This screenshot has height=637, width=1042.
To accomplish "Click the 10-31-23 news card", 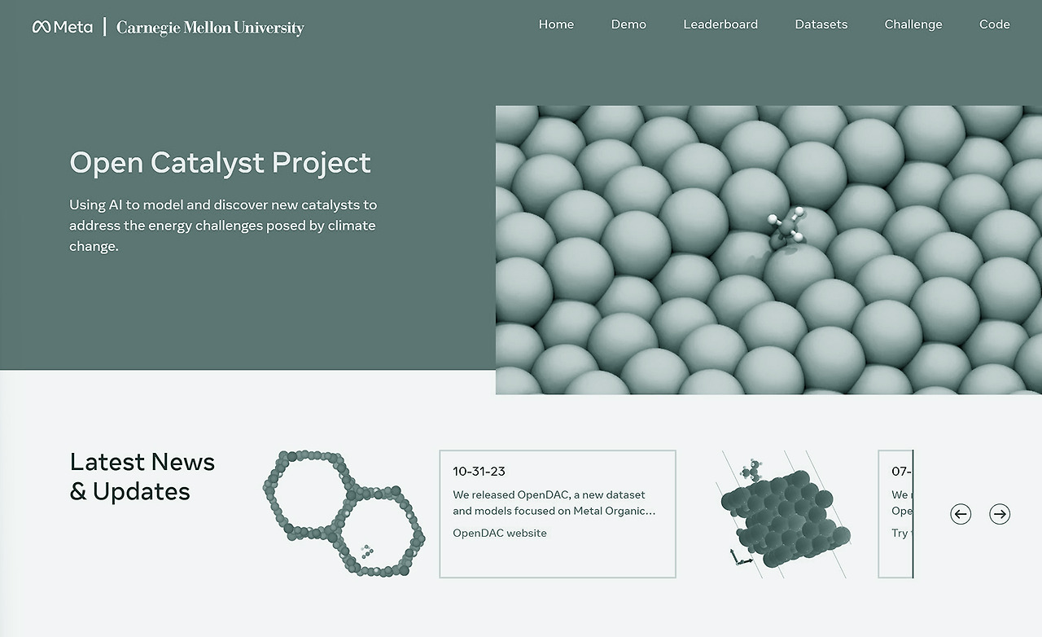I will 557,513.
